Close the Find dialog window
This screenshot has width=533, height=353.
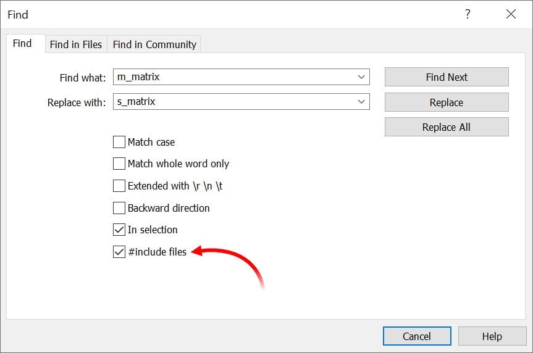pyautogui.click(x=511, y=14)
